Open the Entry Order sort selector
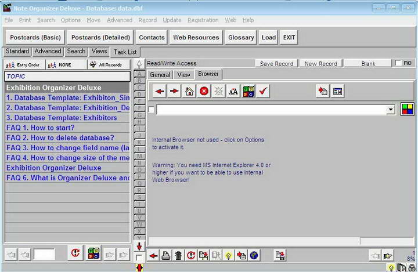This screenshot has height=272, width=418. click(x=24, y=65)
